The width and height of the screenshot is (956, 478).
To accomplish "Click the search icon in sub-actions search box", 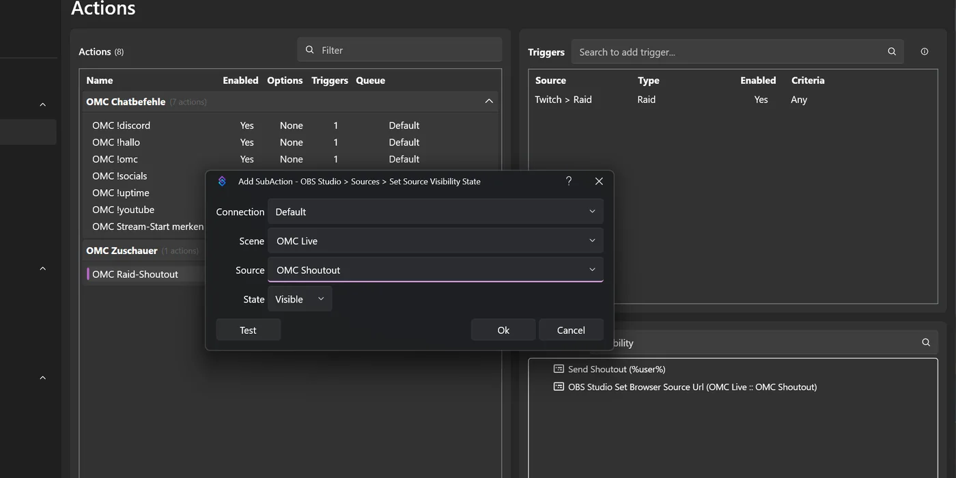I will 926,343.
